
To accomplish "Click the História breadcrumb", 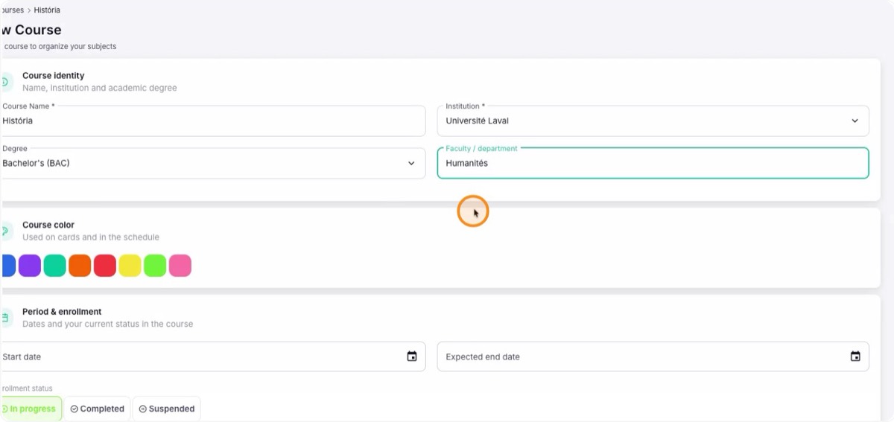I will click(47, 10).
